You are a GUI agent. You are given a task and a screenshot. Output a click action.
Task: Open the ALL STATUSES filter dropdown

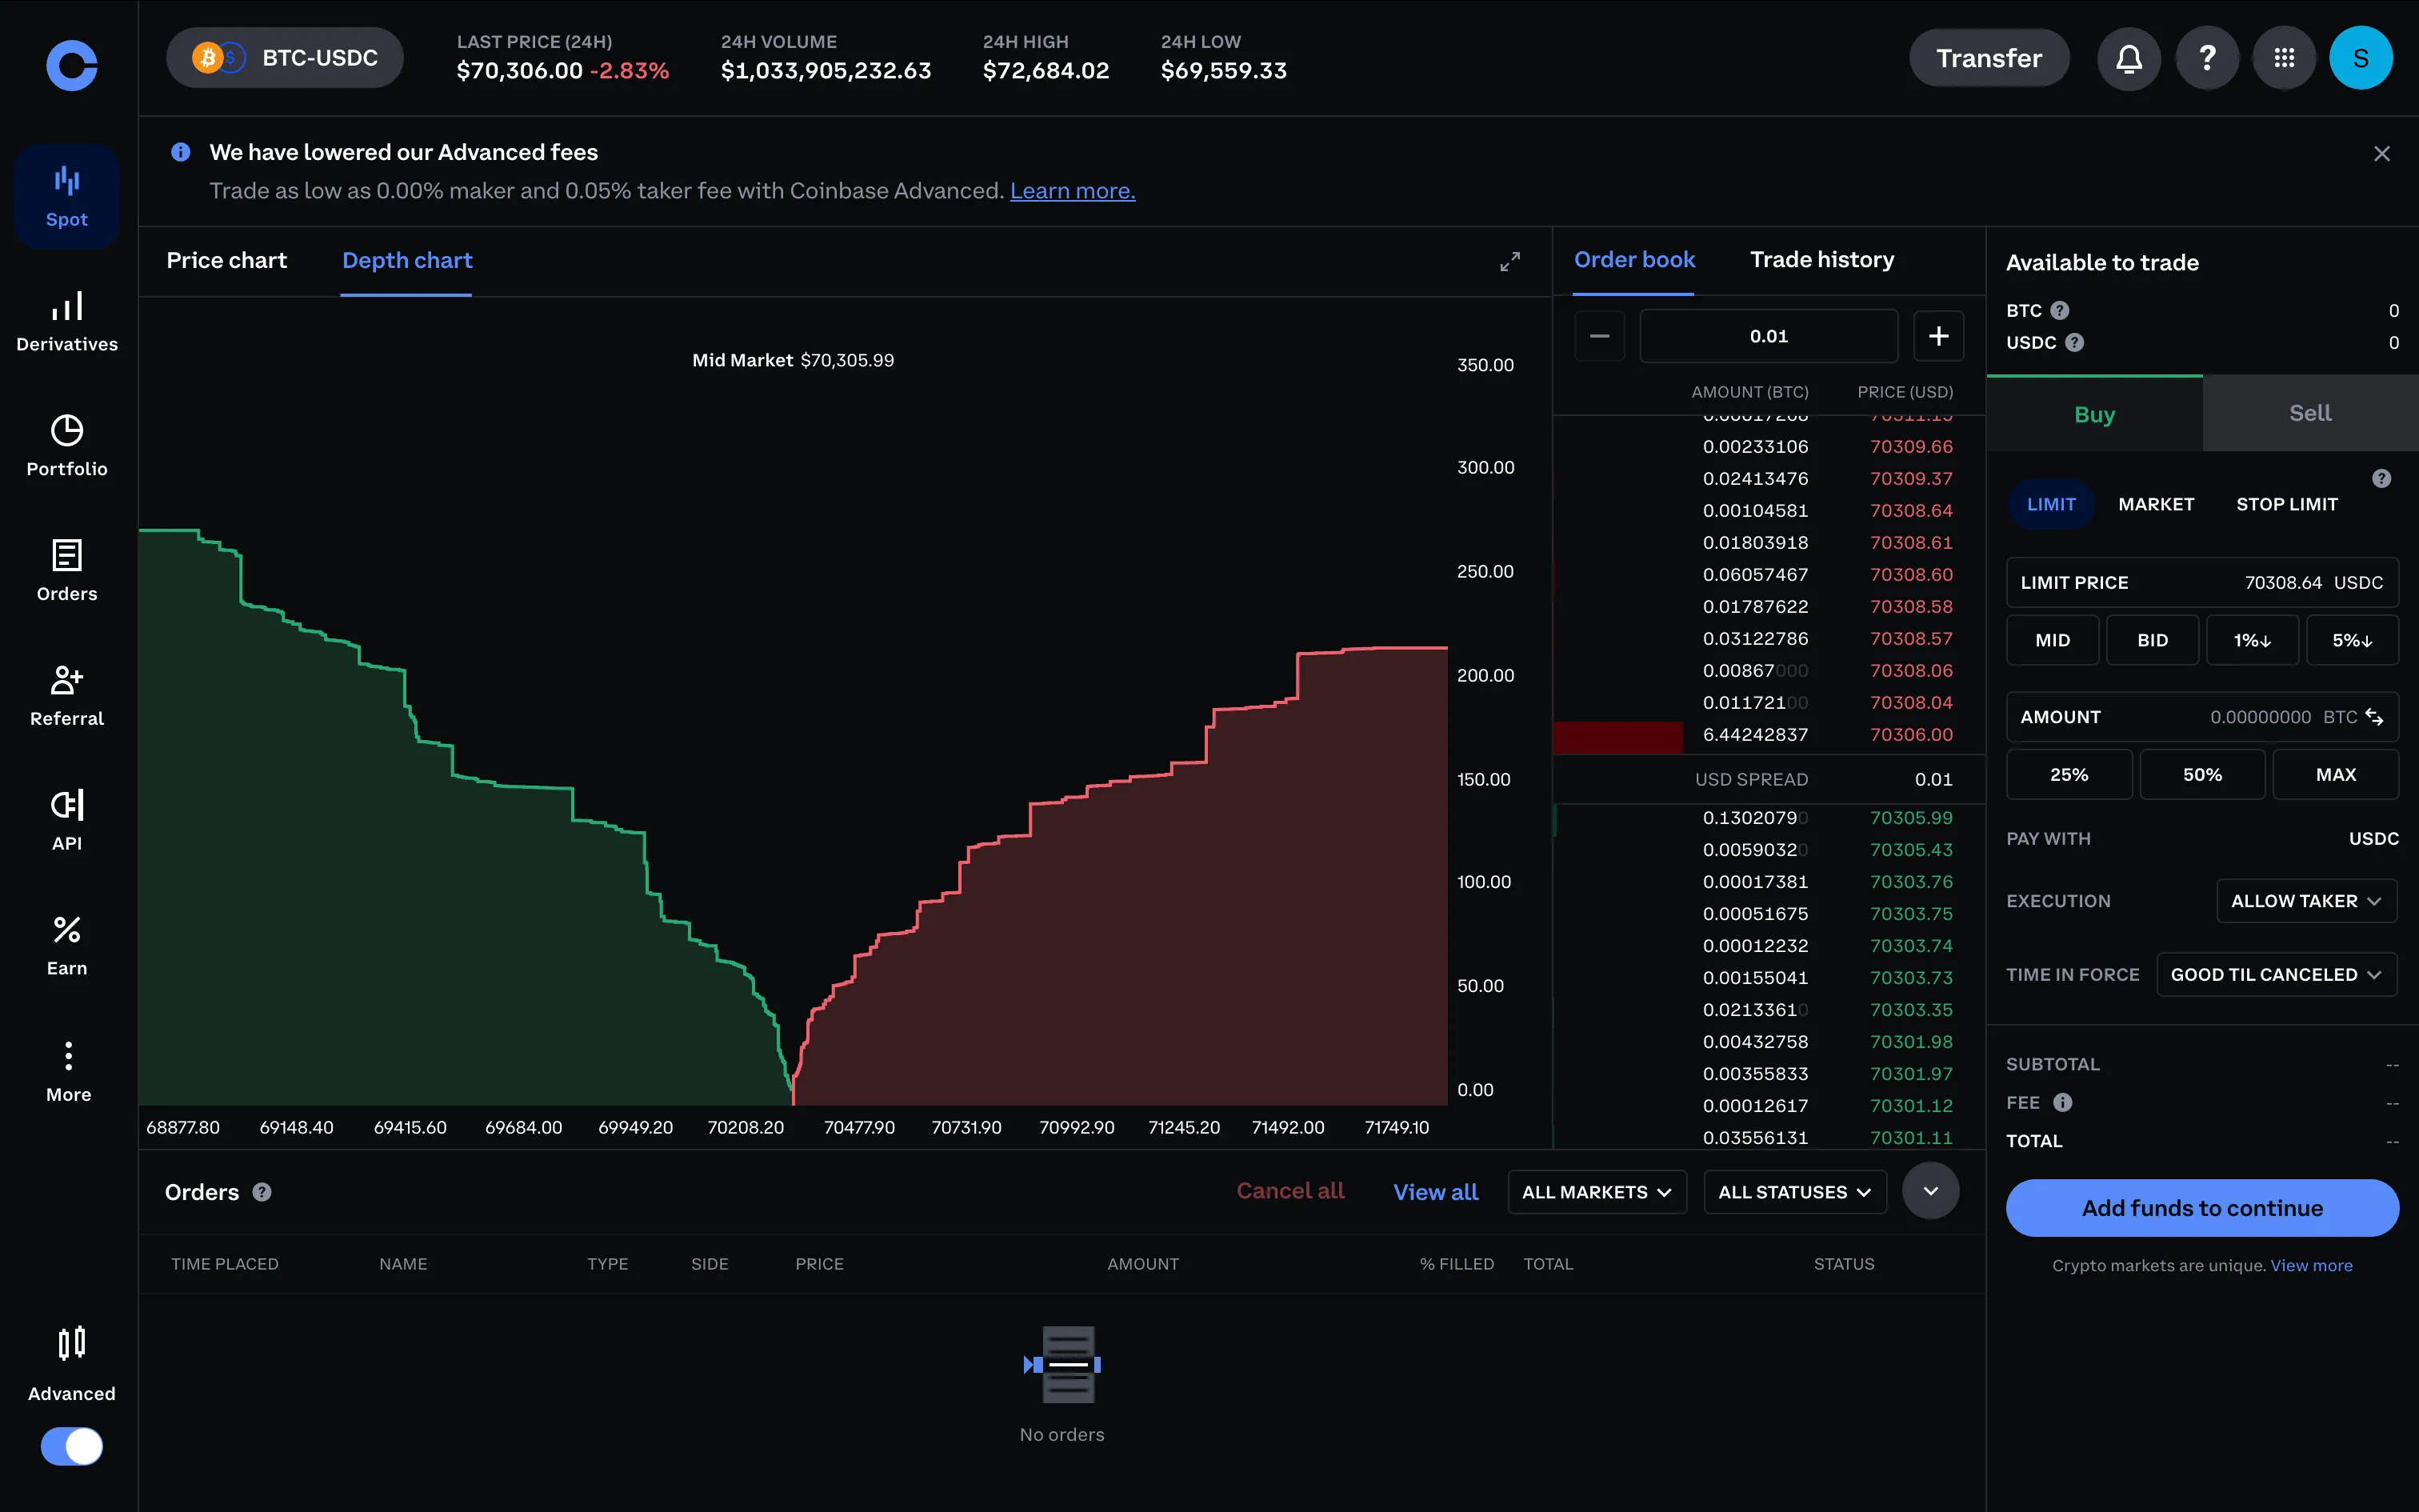pyautogui.click(x=1794, y=1192)
